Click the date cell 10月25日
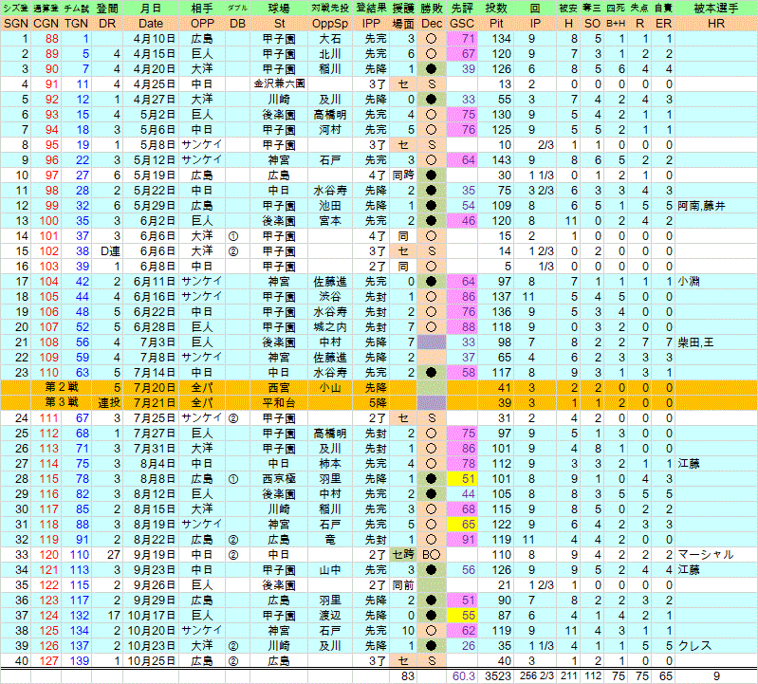758x684 pixels. 151,661
